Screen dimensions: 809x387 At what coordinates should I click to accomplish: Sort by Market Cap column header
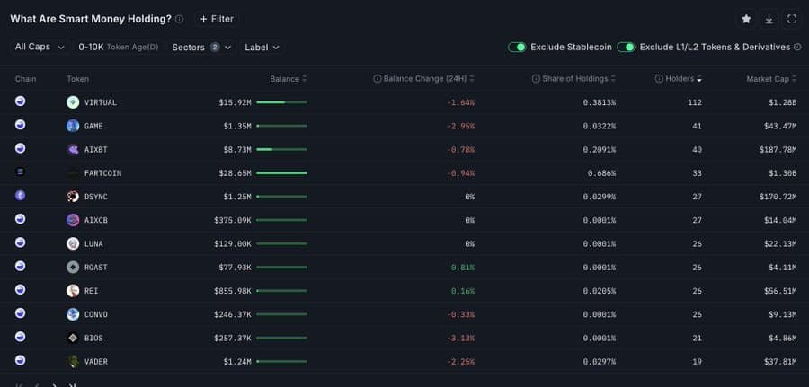[770, 79]
